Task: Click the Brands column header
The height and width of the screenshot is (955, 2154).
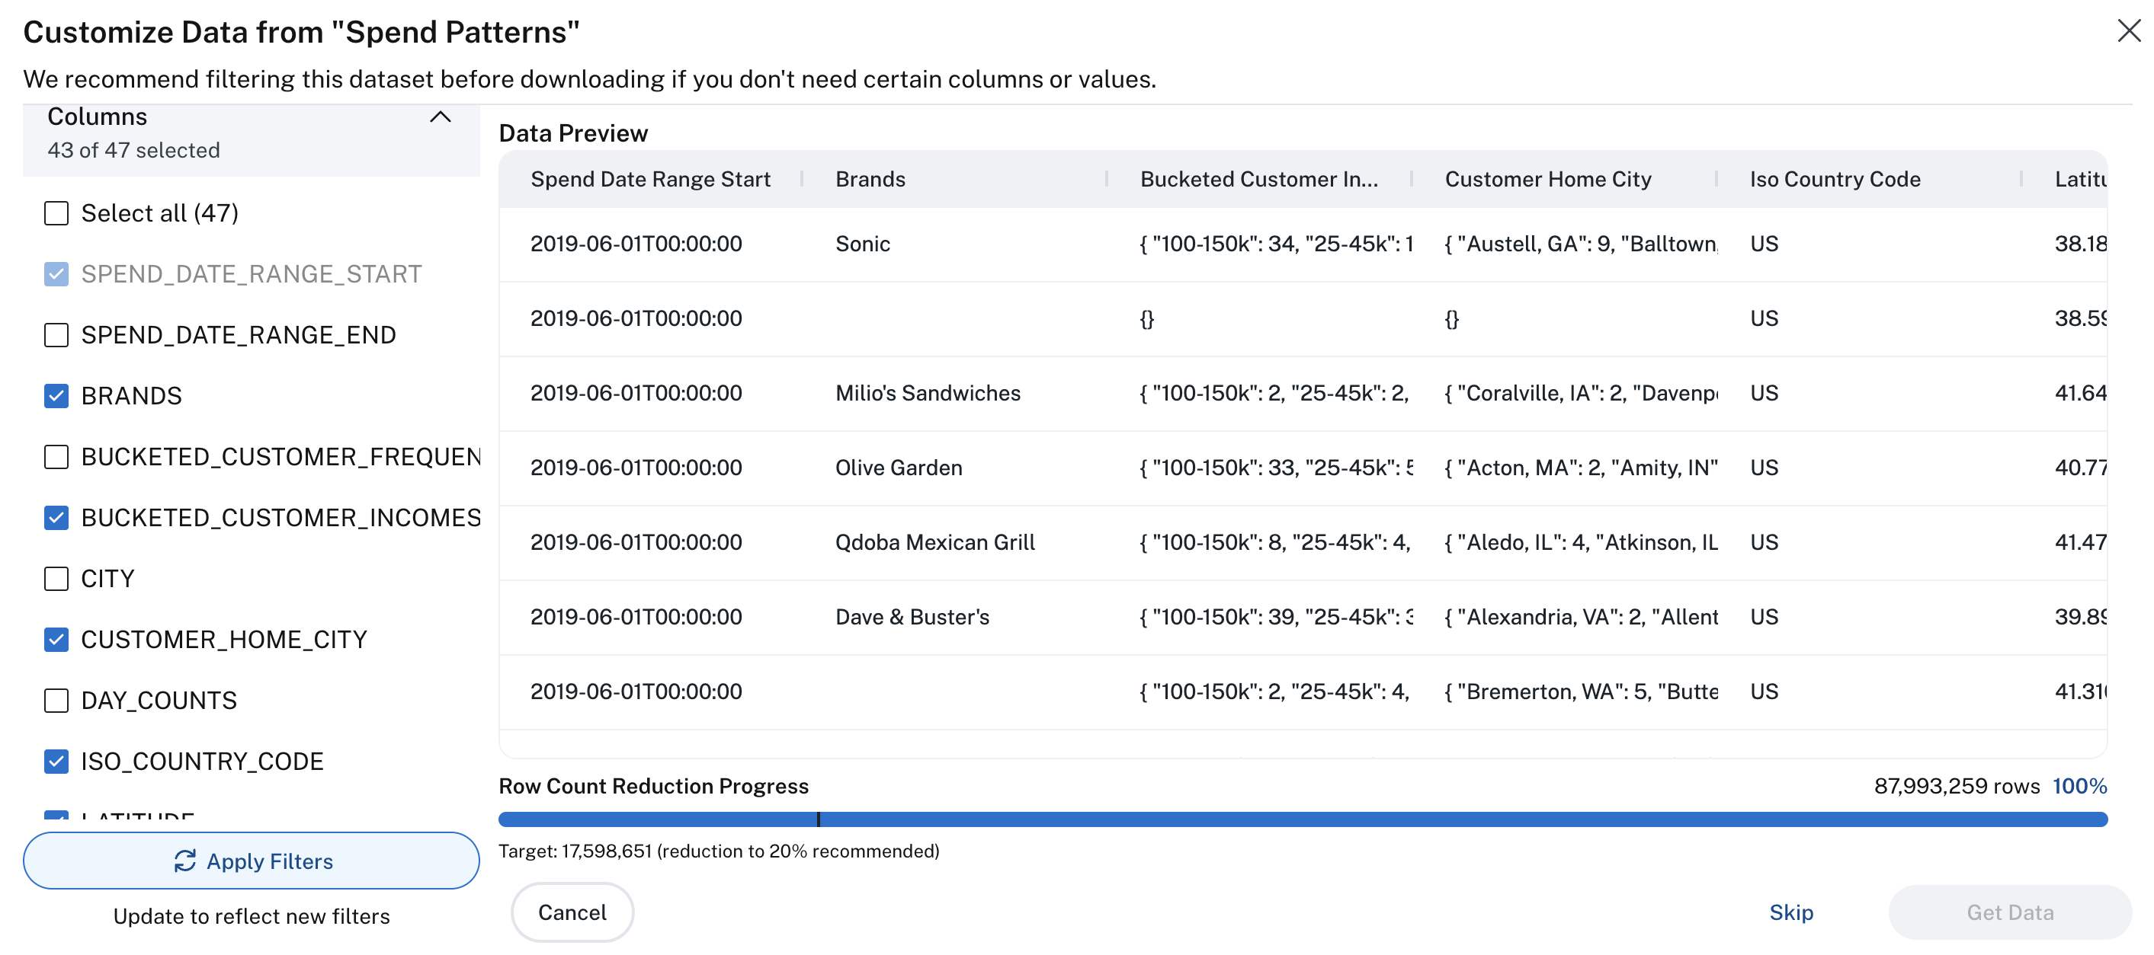Action: (870, 179)
